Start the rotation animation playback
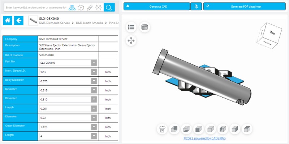Screen dimensions: 289x144 coord(162,129)
